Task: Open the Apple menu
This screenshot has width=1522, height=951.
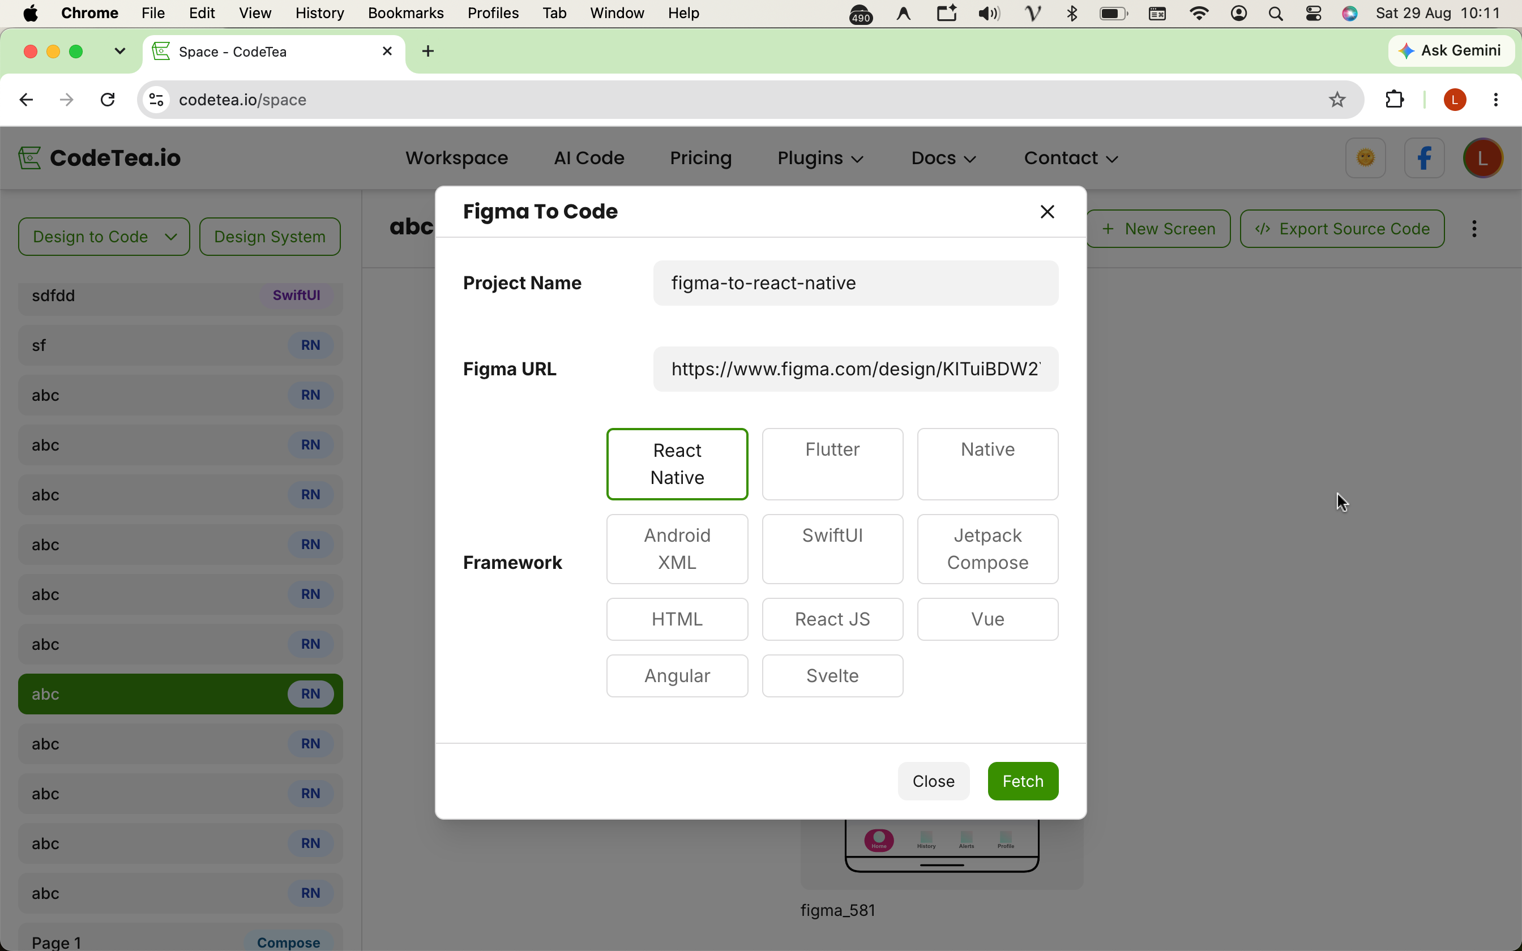Action: point(30,13)
